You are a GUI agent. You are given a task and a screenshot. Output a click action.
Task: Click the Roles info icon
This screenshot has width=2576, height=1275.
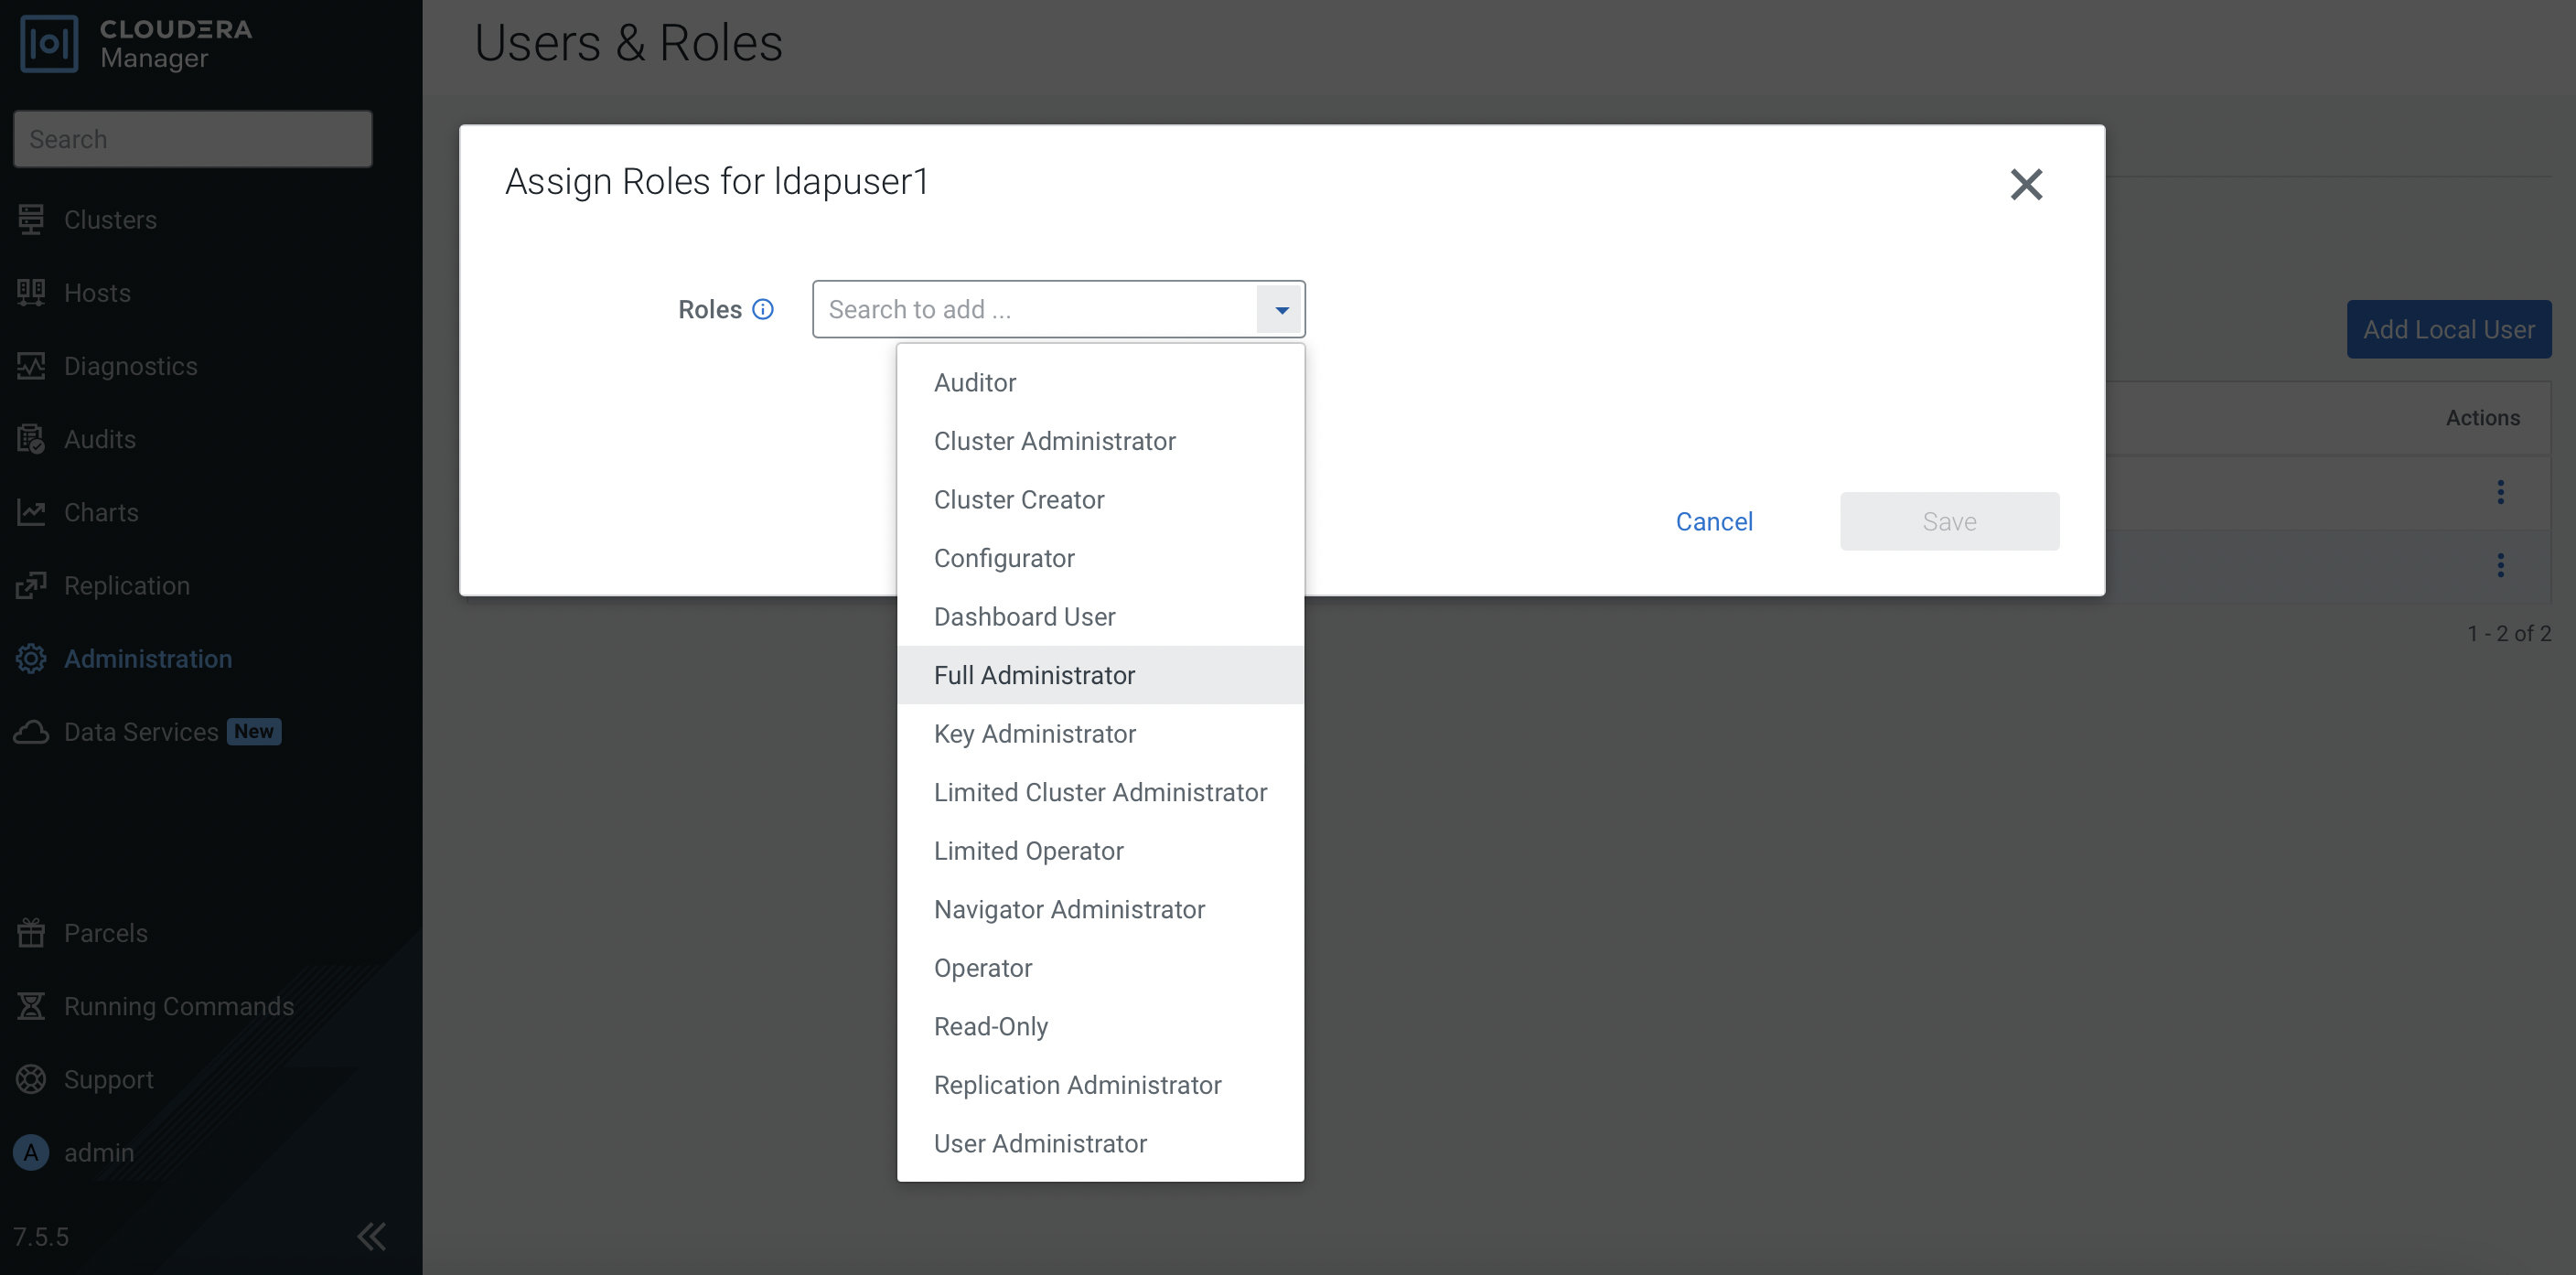[x=763, y=310]
